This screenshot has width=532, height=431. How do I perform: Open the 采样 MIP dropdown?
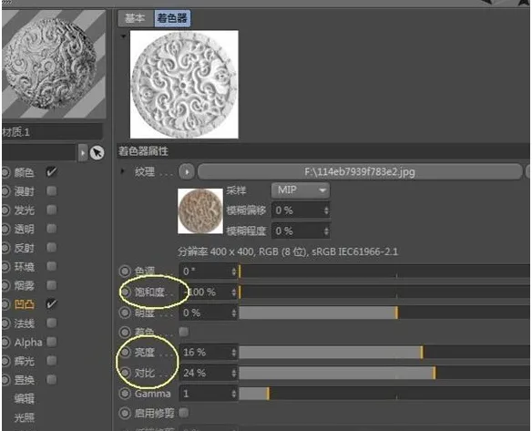click(x=301, y=190)
